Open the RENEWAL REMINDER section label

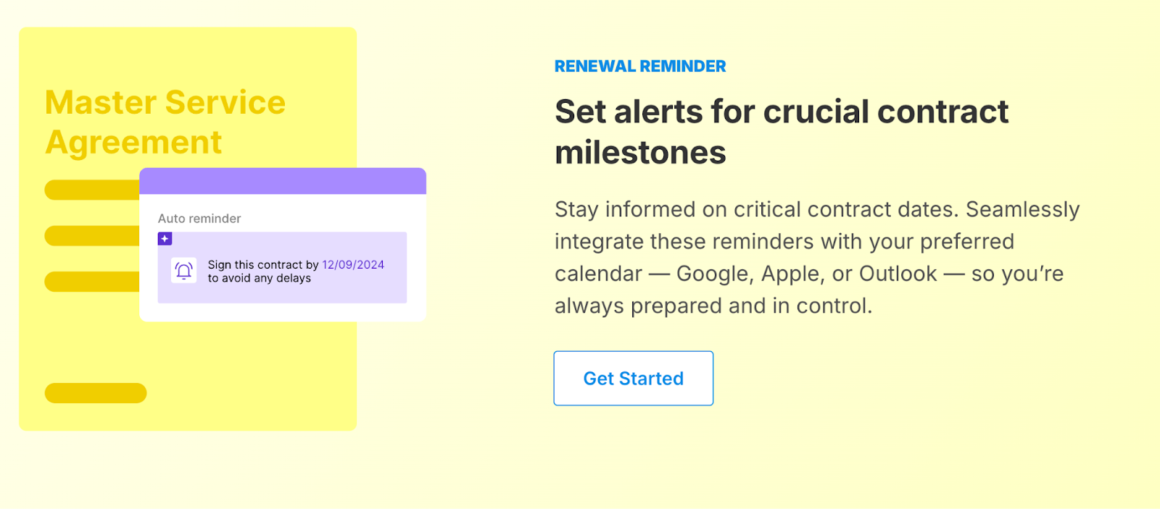tap(639, 66)
